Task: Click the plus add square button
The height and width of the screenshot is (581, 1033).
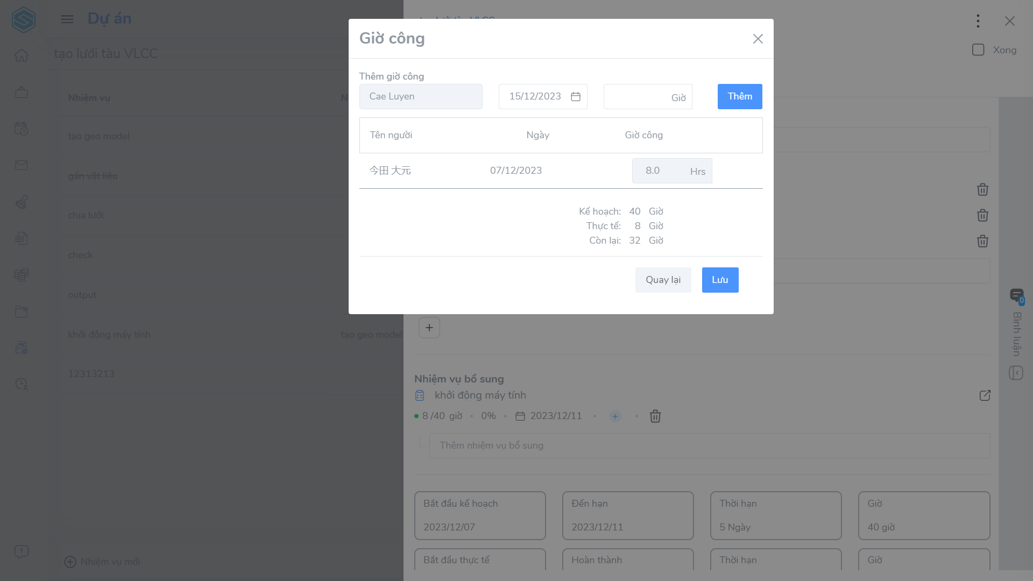Action: coord(429,328)
